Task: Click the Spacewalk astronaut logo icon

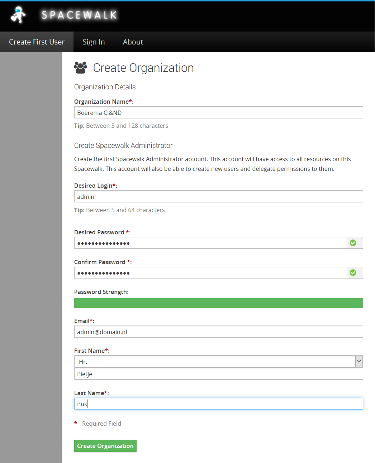Action: pyautogui.click(x=18, y=15)
